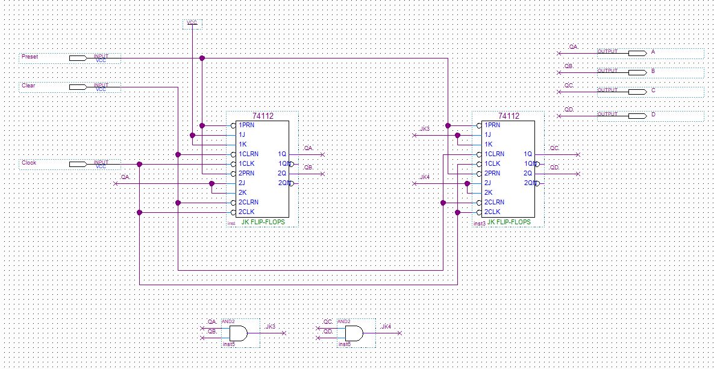Select the JK FLIP-FLOPS green label on left chip
The width and height of the screenshot is (714, 369).
(x=265, y=221)
